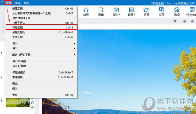Screen dimensions: 196x114
Task: Select the 交互 interaction icon
Action: [x=162, y=12]
